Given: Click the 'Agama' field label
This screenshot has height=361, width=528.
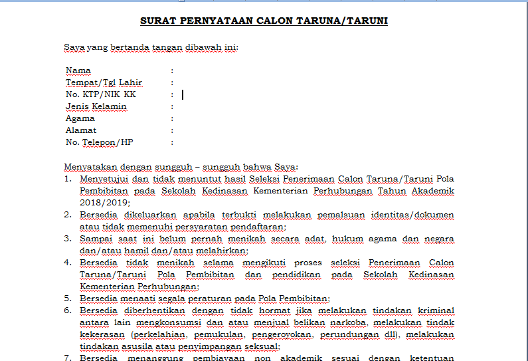Looking at the screenshot, I should click(x=80, y=118).
